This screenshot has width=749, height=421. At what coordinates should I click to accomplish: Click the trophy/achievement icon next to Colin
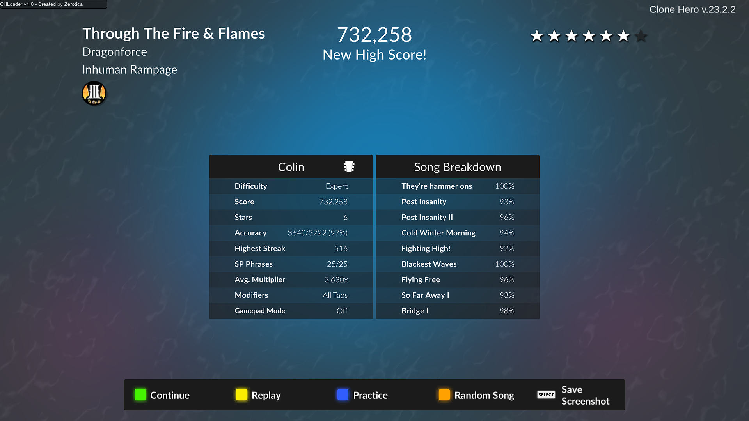(349, 166)
